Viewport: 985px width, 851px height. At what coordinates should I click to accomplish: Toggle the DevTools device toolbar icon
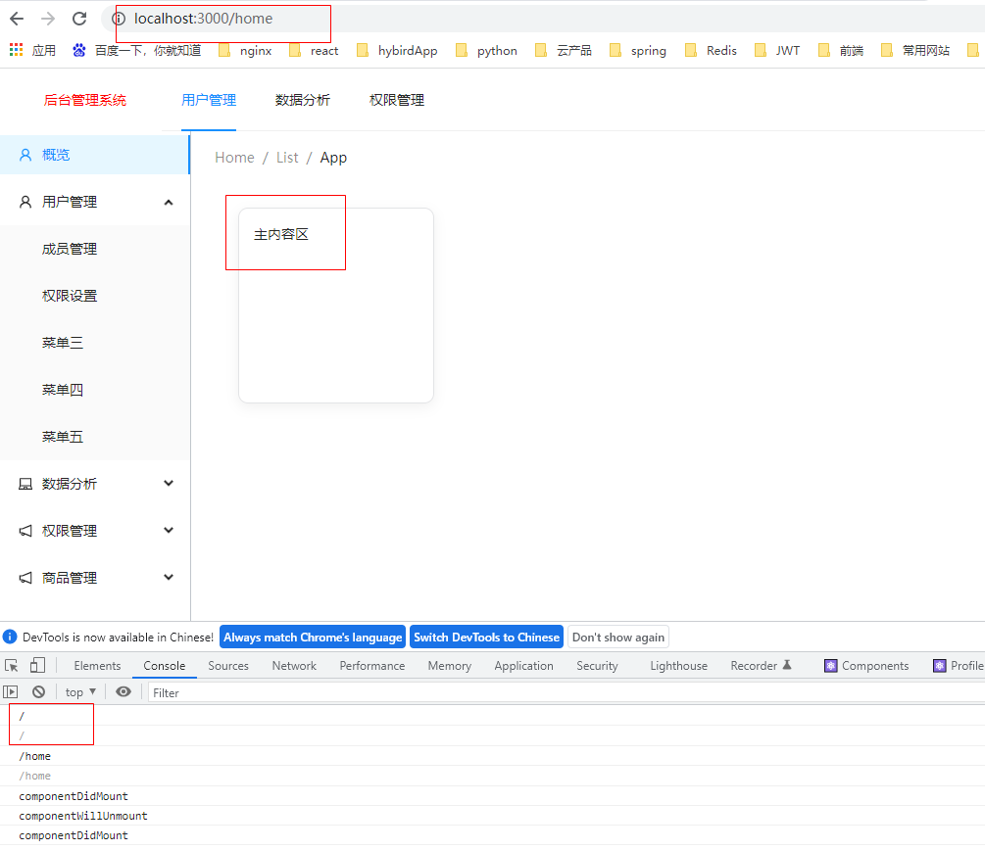pyautogui.click(x=37, y=666)
